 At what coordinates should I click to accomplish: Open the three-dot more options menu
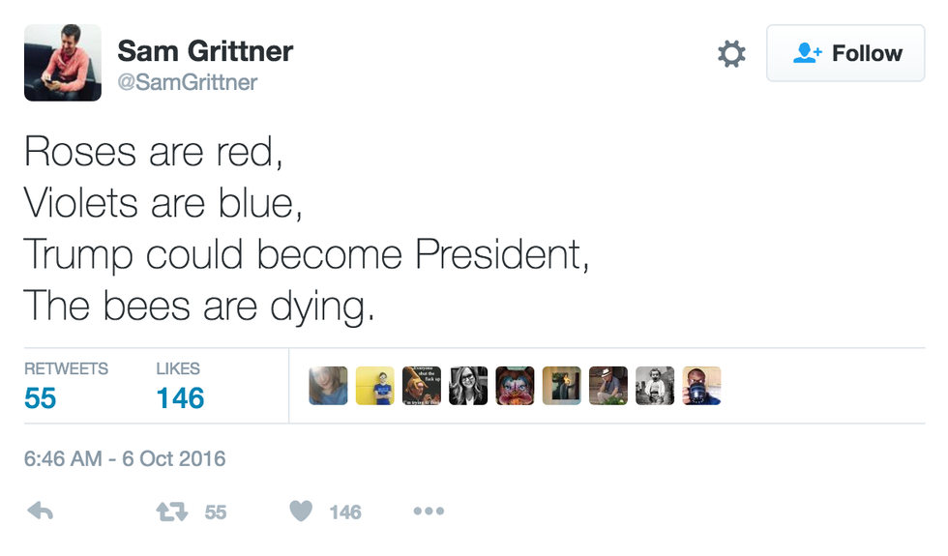429,512
